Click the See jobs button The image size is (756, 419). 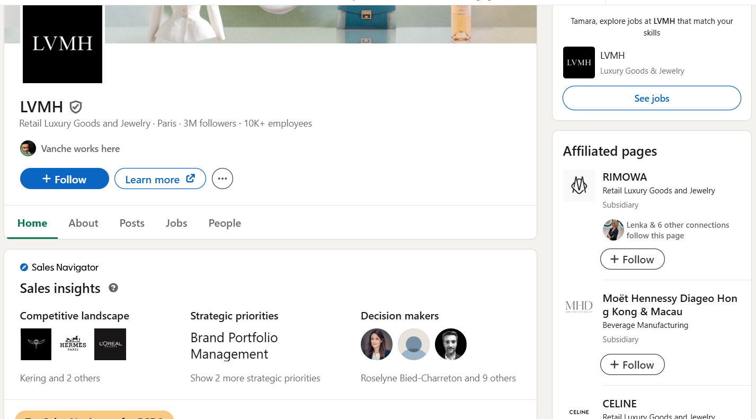tap(652, 98)
